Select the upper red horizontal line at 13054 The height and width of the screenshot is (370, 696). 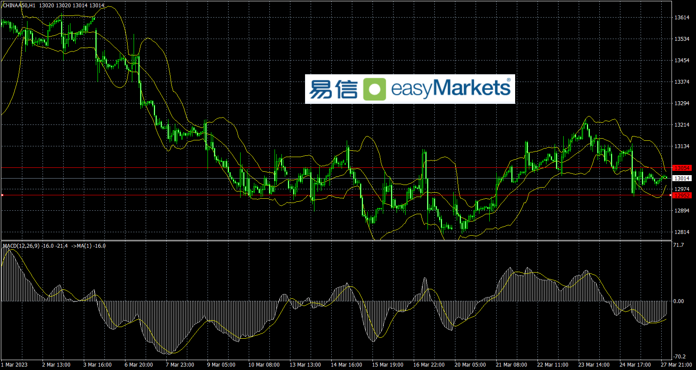point(336,168)
